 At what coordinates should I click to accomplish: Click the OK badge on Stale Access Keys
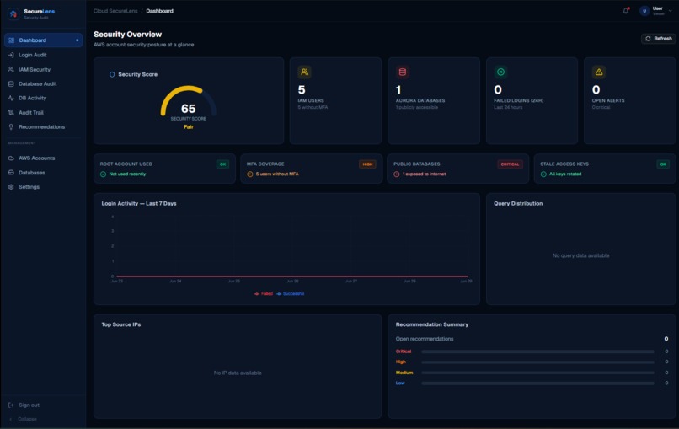[x=663, y=164]
